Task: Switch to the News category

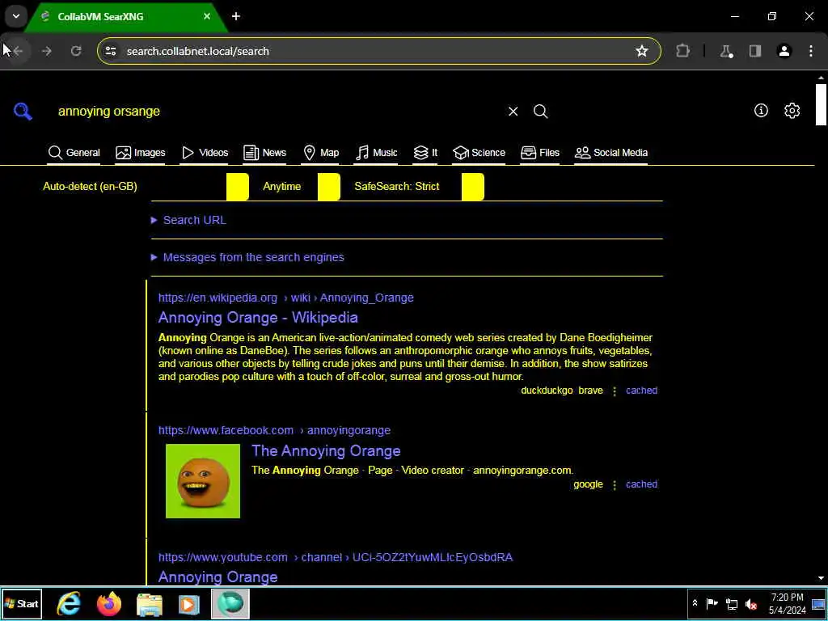Action: [264, 153]
